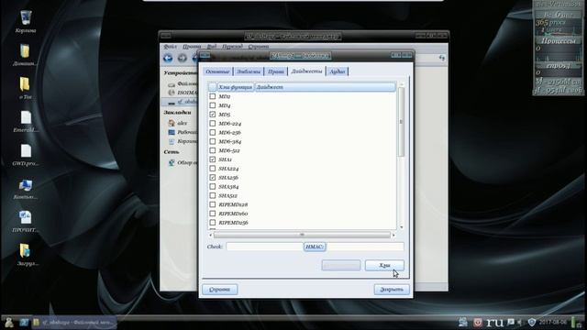Select the desktop bookmark in the sidebar
The width and height of the screenshot is (587, 330).
183,132
